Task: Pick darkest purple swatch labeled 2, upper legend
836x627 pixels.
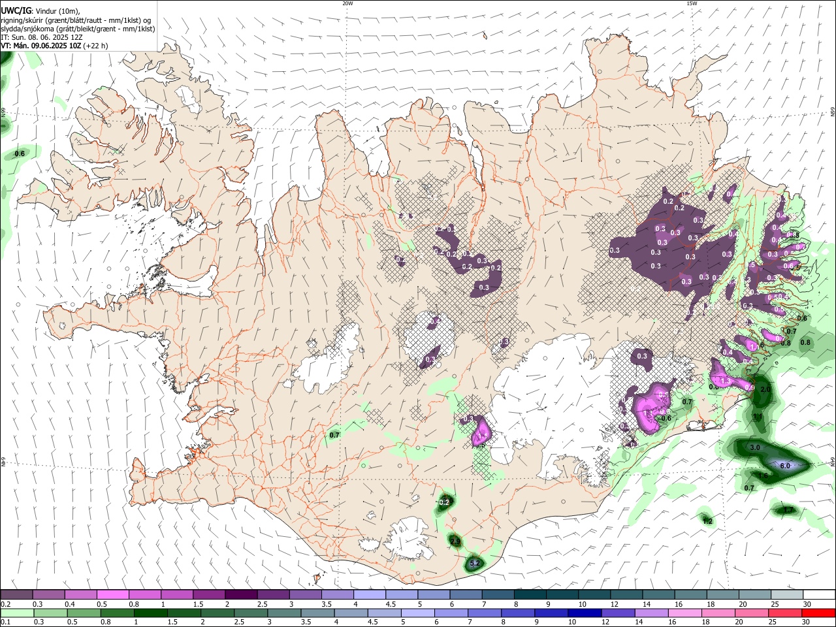Action: (x=241, y=595)
